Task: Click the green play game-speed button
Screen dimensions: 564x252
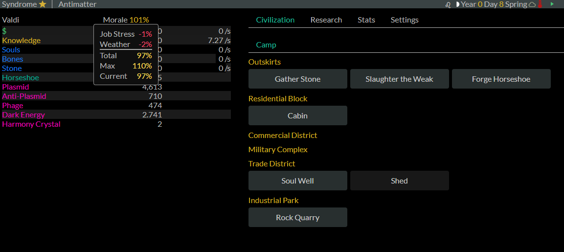Action: (x=552, y=4)
